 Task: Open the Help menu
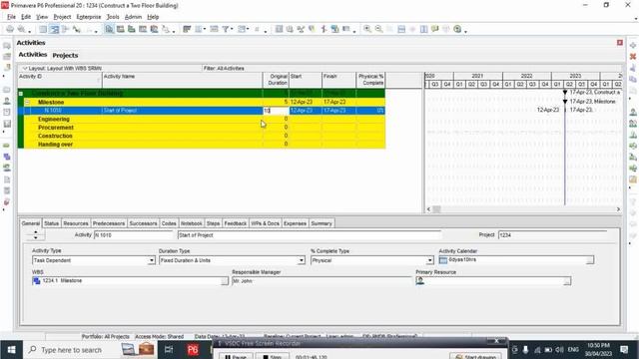tap(153, 17)
